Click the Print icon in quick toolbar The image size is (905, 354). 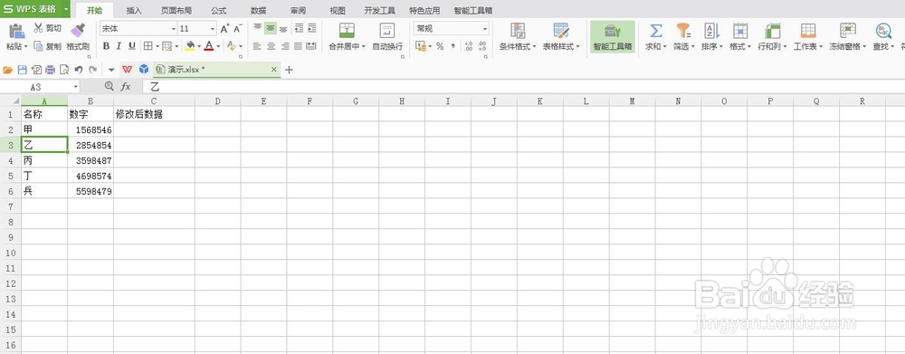tap(50, 70)
